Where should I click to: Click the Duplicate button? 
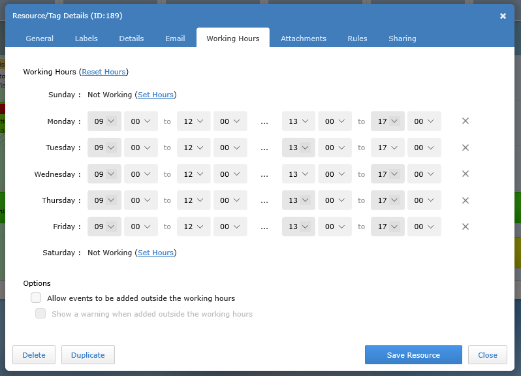tap(88, 354)
